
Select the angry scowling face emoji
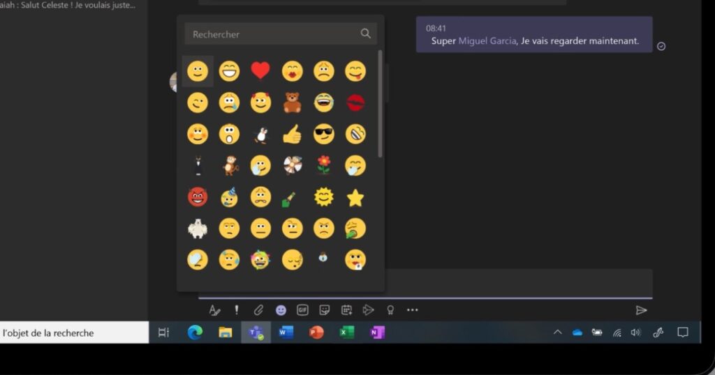click(x=324, y=229)
